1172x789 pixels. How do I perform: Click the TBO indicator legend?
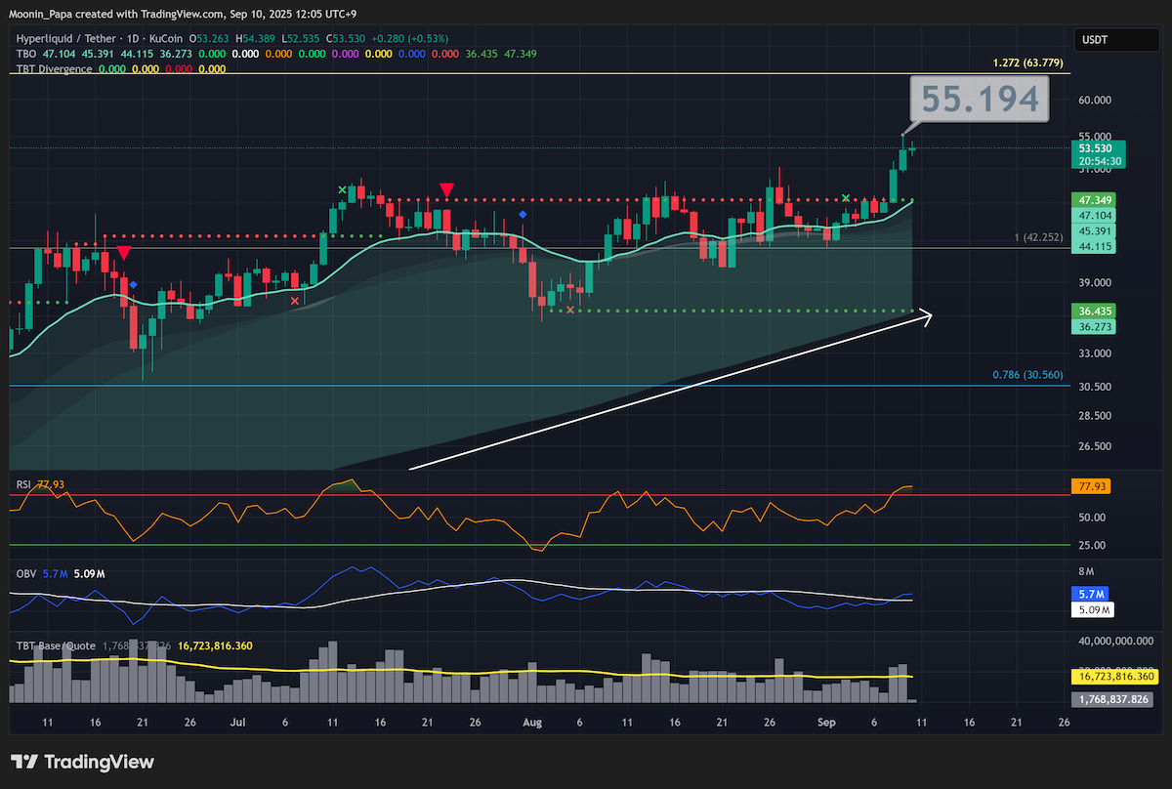(27, 54)
